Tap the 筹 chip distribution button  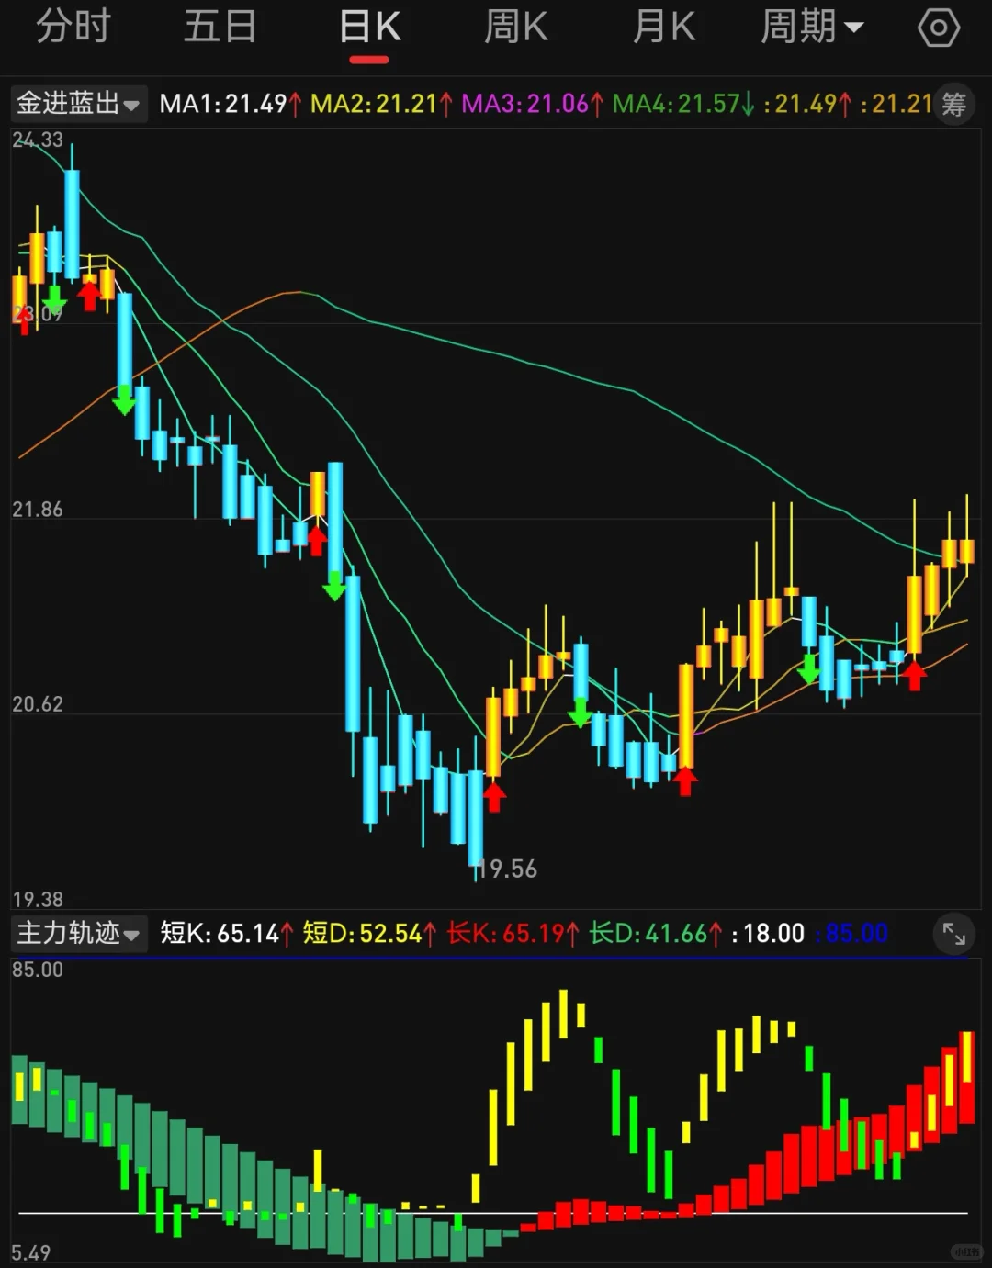(954, 104)
